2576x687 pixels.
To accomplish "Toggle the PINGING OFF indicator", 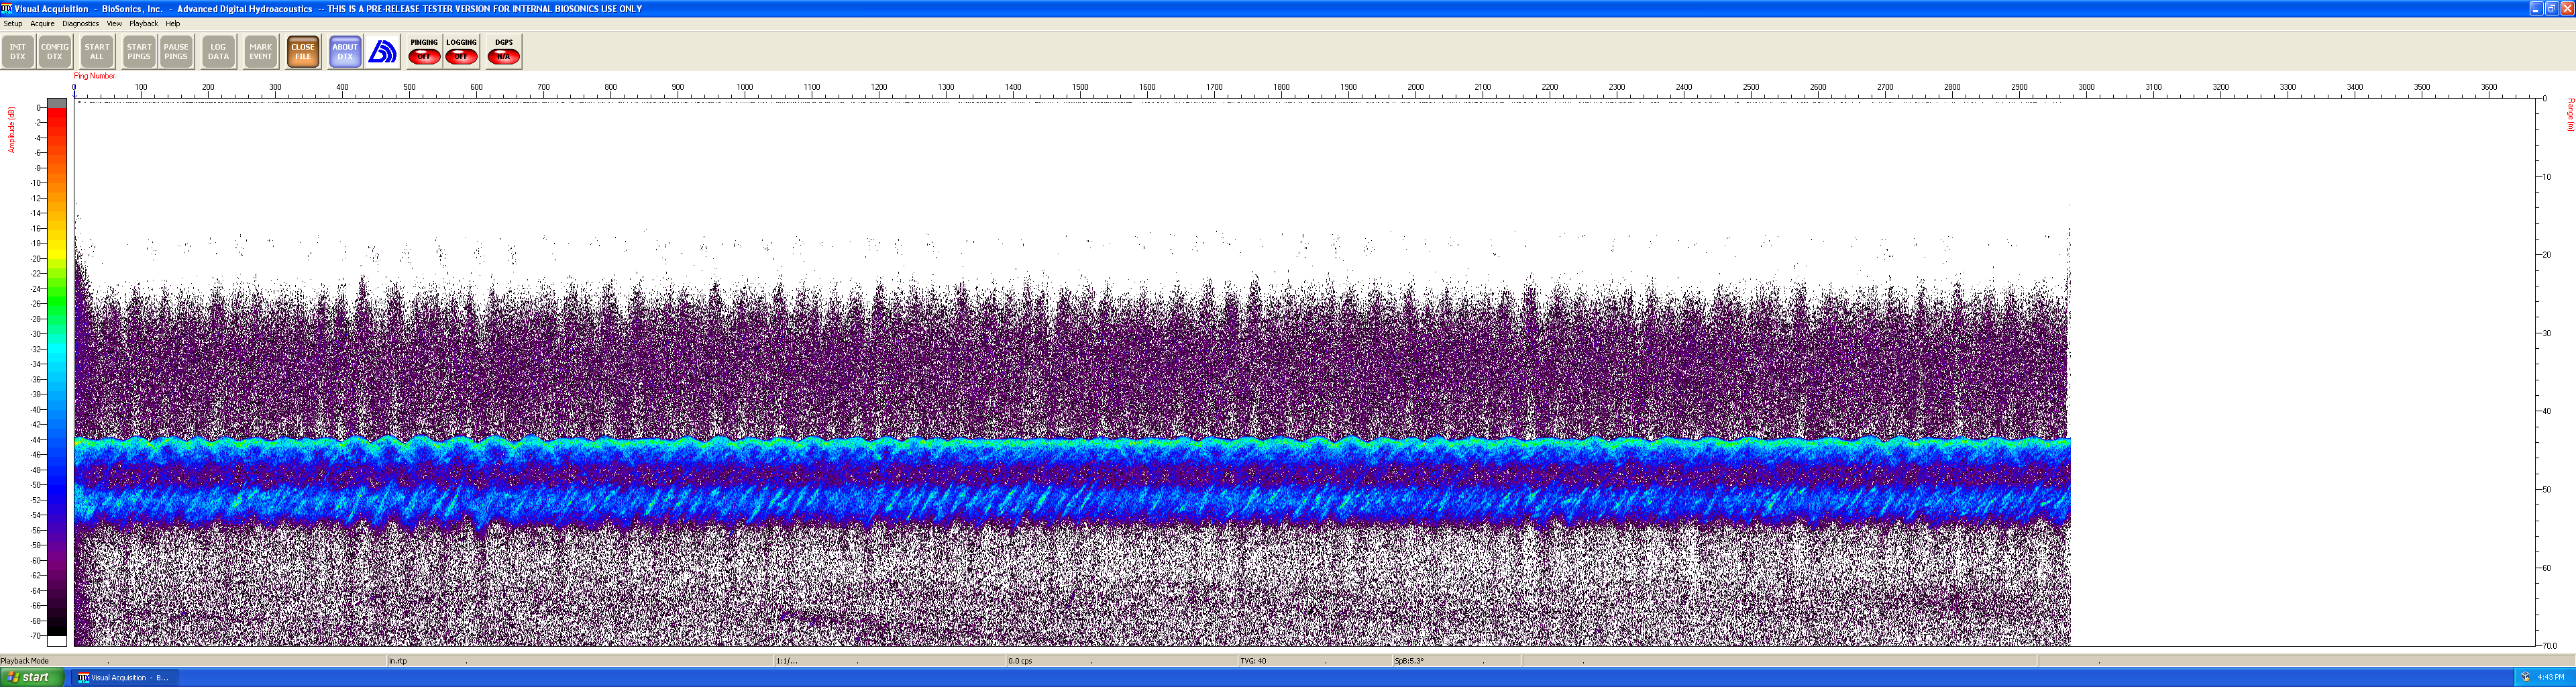I will 424,52.
